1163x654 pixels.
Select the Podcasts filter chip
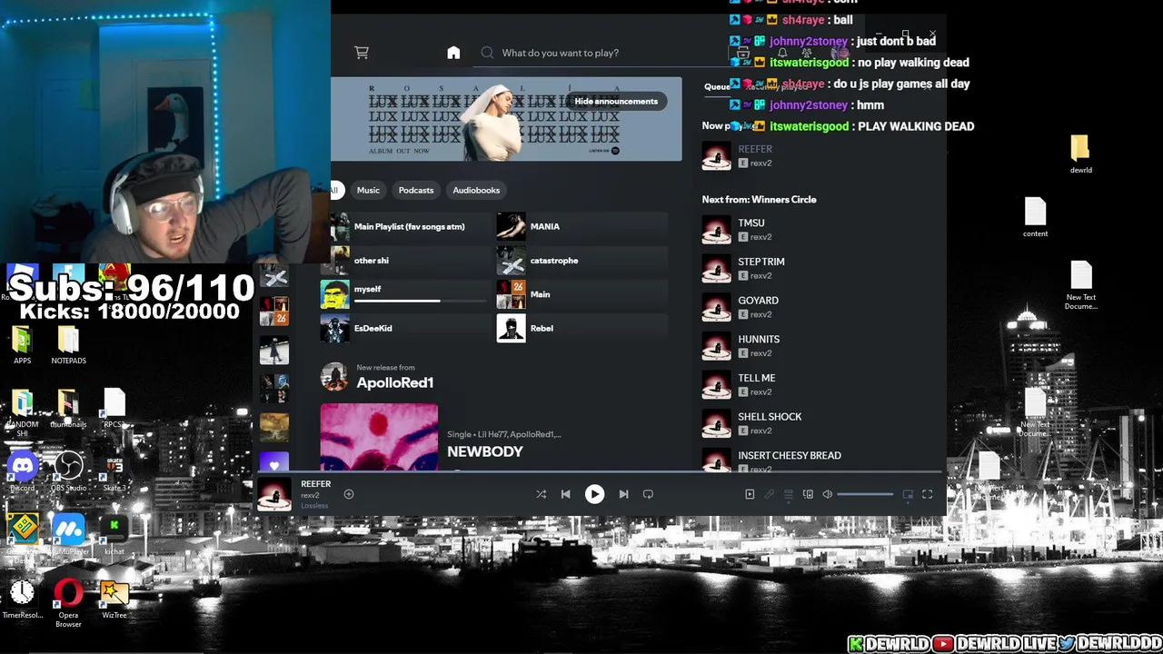coord(416,190)
